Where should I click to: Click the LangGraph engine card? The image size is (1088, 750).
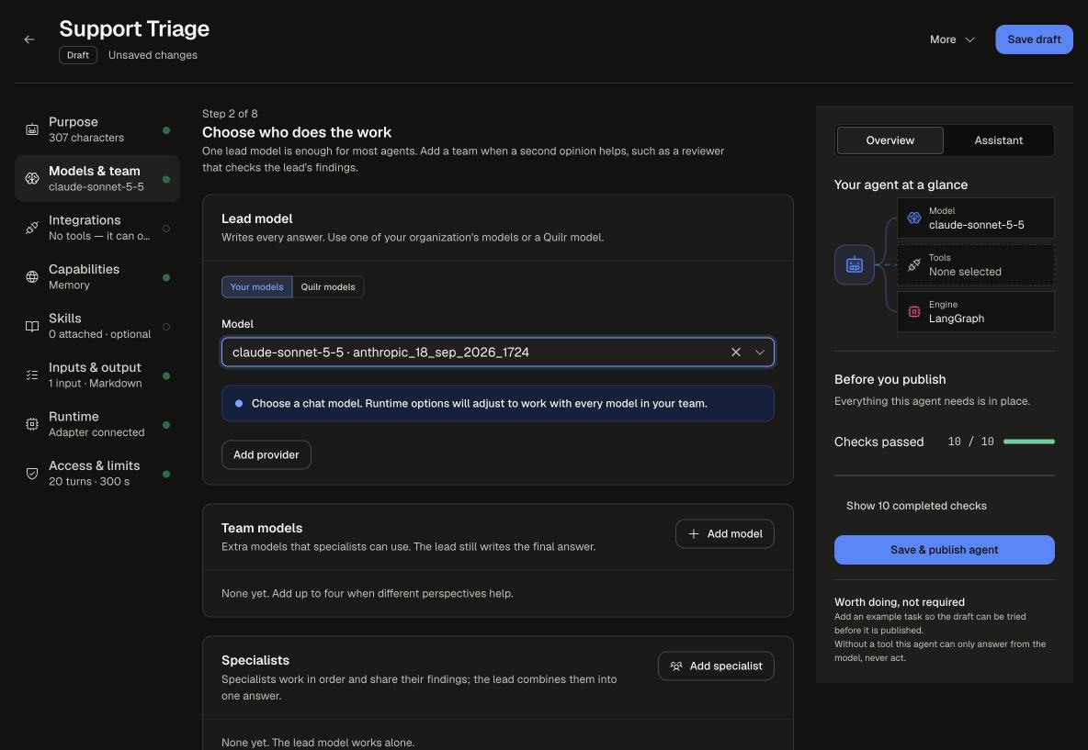[976, 312]
